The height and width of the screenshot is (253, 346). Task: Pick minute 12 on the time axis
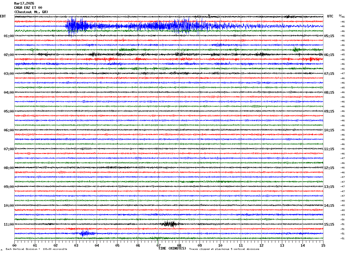click(x=261, y=245)
